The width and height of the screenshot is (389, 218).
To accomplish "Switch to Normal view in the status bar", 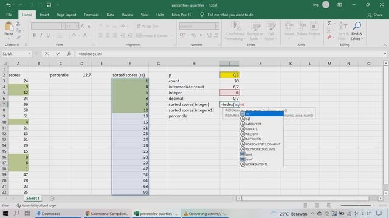I will click(305, 205).
